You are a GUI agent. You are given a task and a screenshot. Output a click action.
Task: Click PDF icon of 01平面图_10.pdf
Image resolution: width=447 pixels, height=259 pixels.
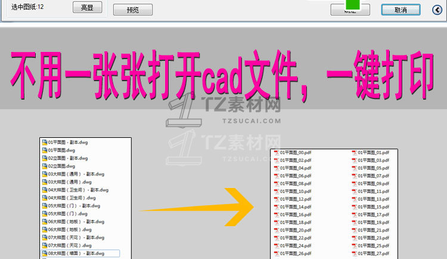click(276, 192)
